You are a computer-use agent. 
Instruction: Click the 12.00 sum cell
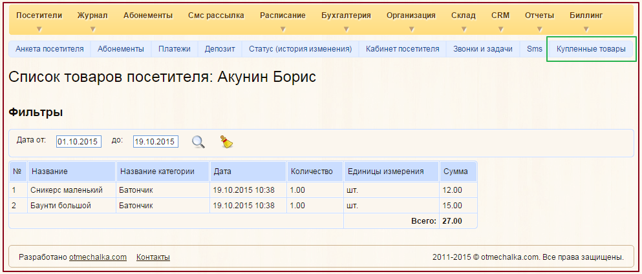coord(458,190)
